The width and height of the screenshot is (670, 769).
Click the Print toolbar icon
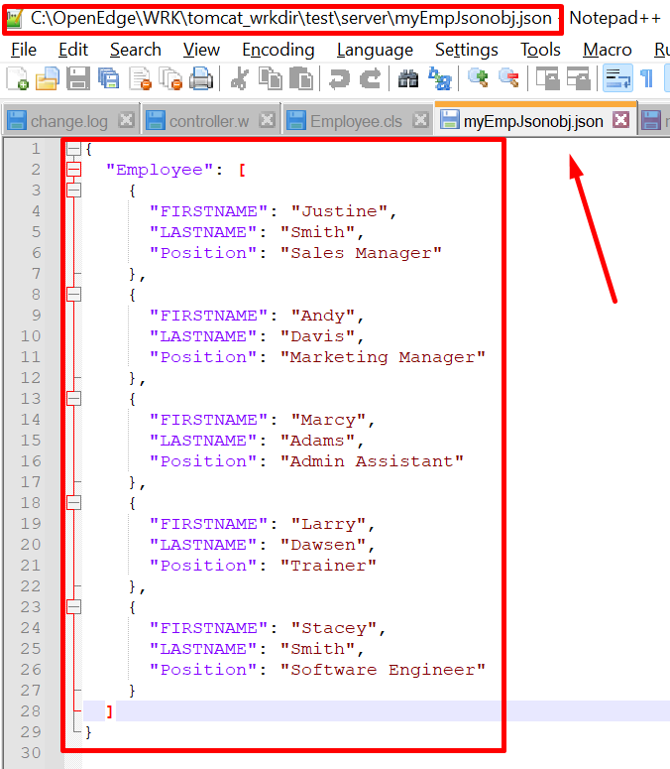pos(200,78)
